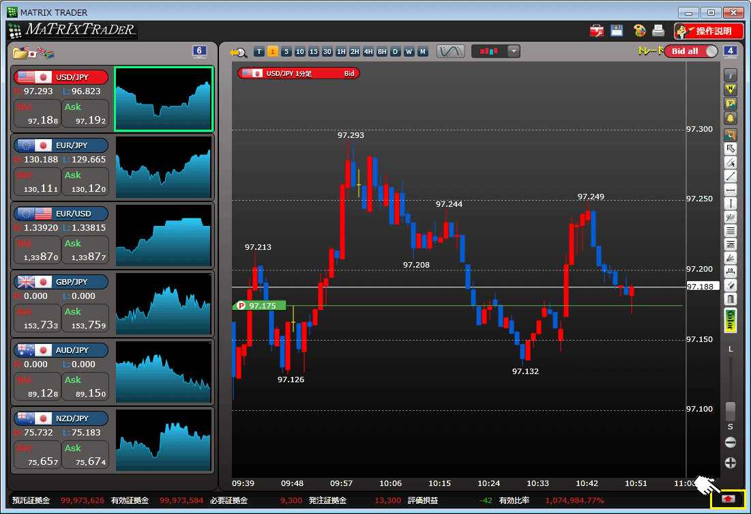Select the M monthly timeframe
The width and height of the screenshot is (751, 514).
(x=422, y=51)
